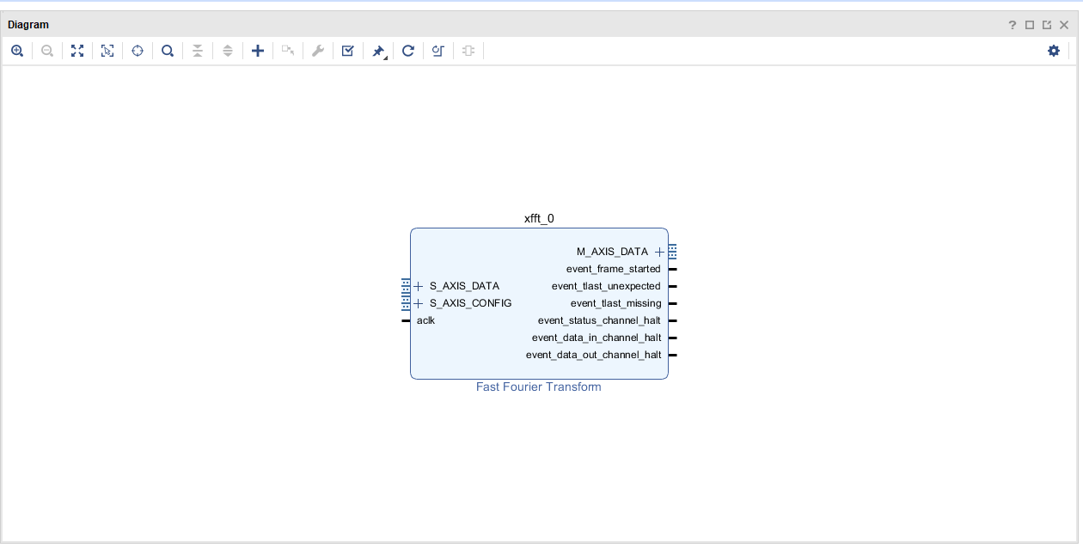Click the pin icon in the toolbar
This screenshot has width=1083, height=548.
pos(378,52)
